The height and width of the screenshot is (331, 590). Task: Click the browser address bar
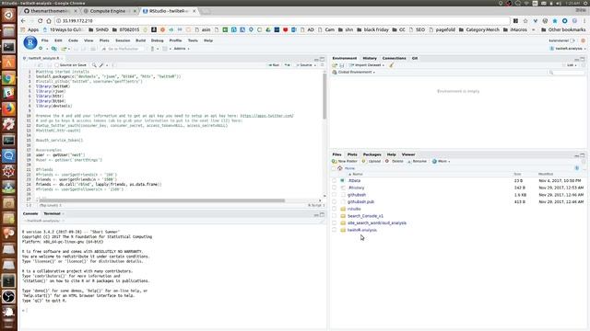tap(282, 21)
